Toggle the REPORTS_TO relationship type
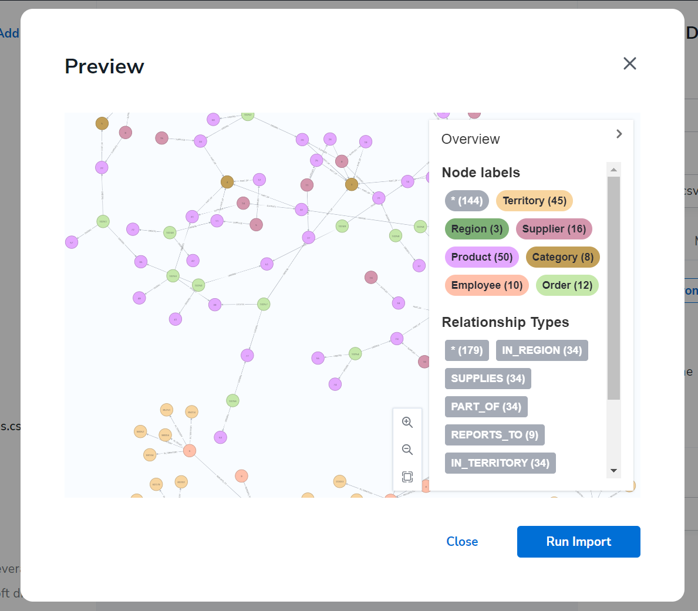698x611 pixels. 494,435
